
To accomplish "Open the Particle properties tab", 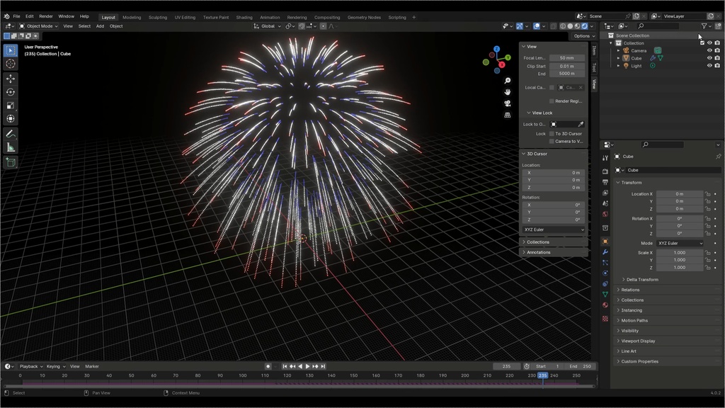I will (605, 263).
